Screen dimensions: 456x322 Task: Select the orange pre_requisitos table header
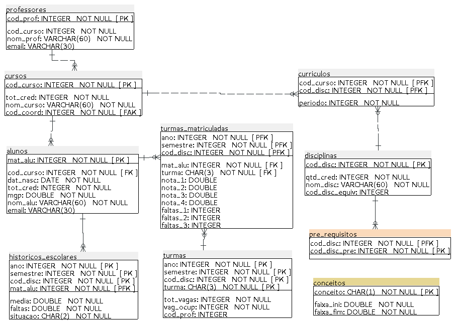coord(333,234)
